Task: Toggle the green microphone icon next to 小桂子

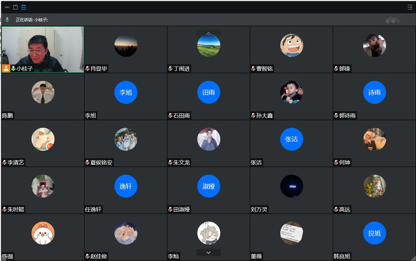Action: click(x=13, y=68)
